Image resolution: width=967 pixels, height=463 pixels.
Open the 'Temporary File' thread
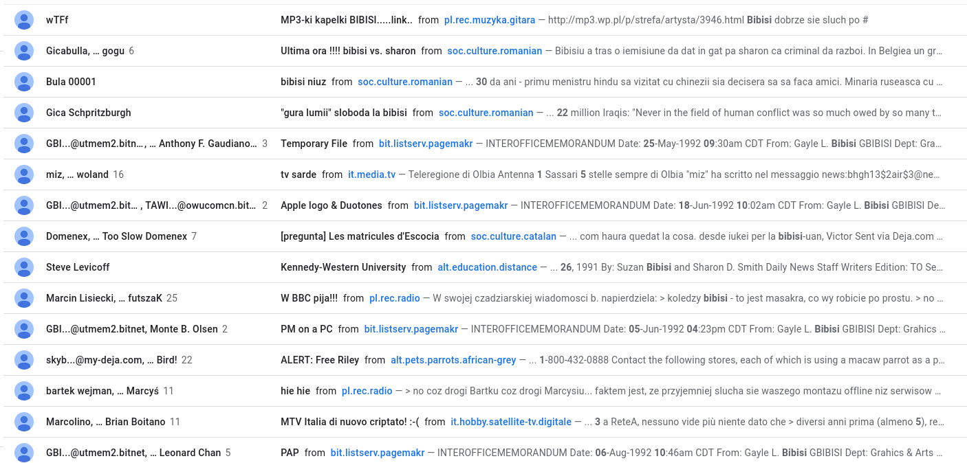coord(314,144)
